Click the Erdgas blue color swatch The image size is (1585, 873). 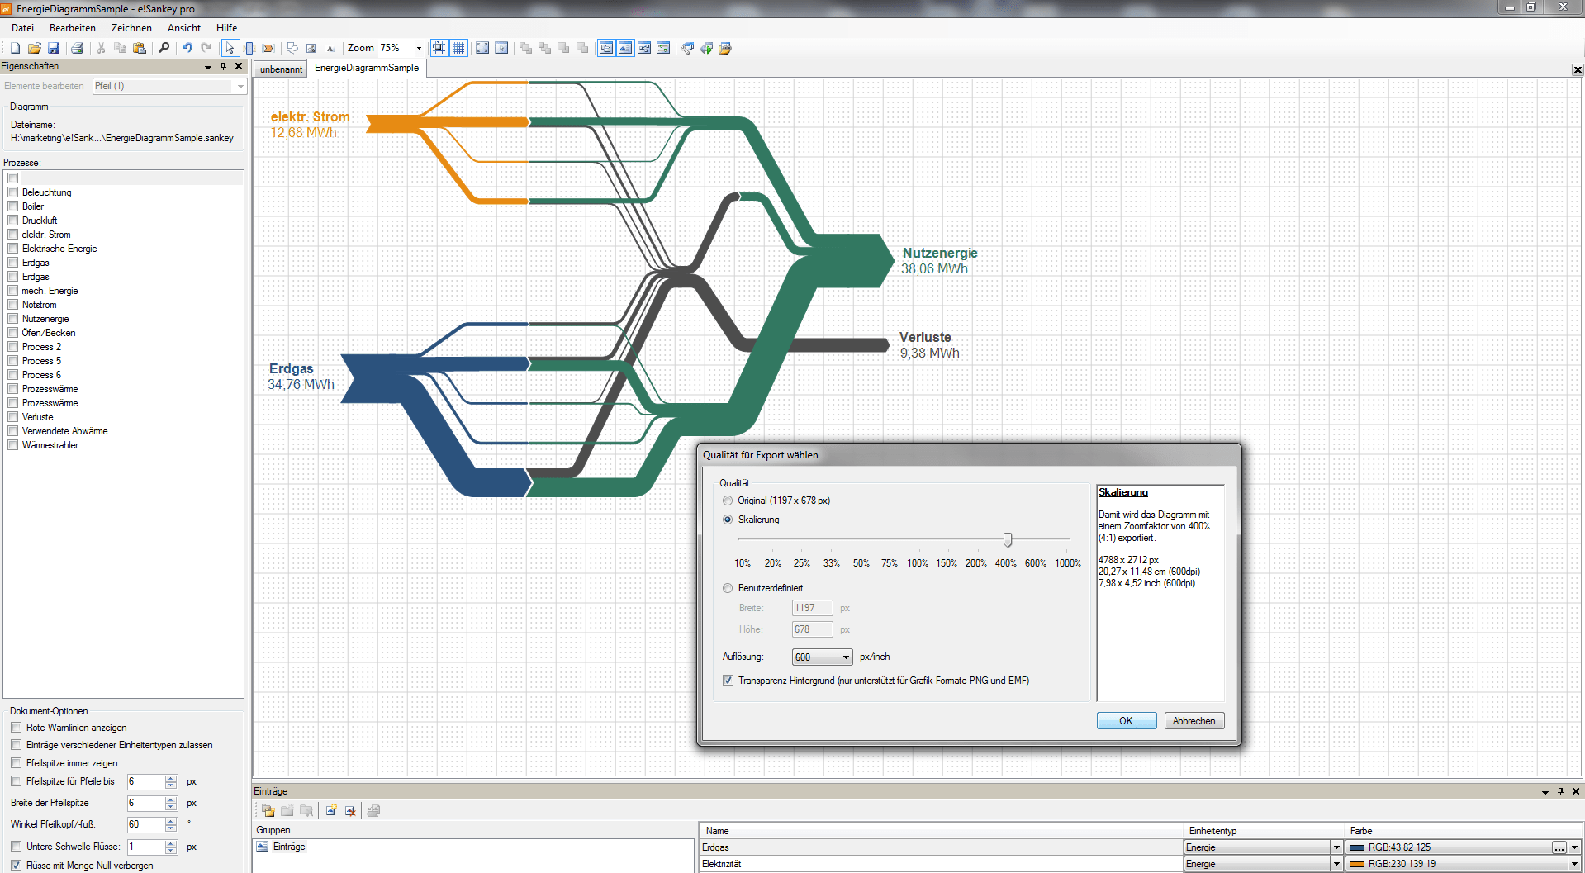click(1357, 847)
